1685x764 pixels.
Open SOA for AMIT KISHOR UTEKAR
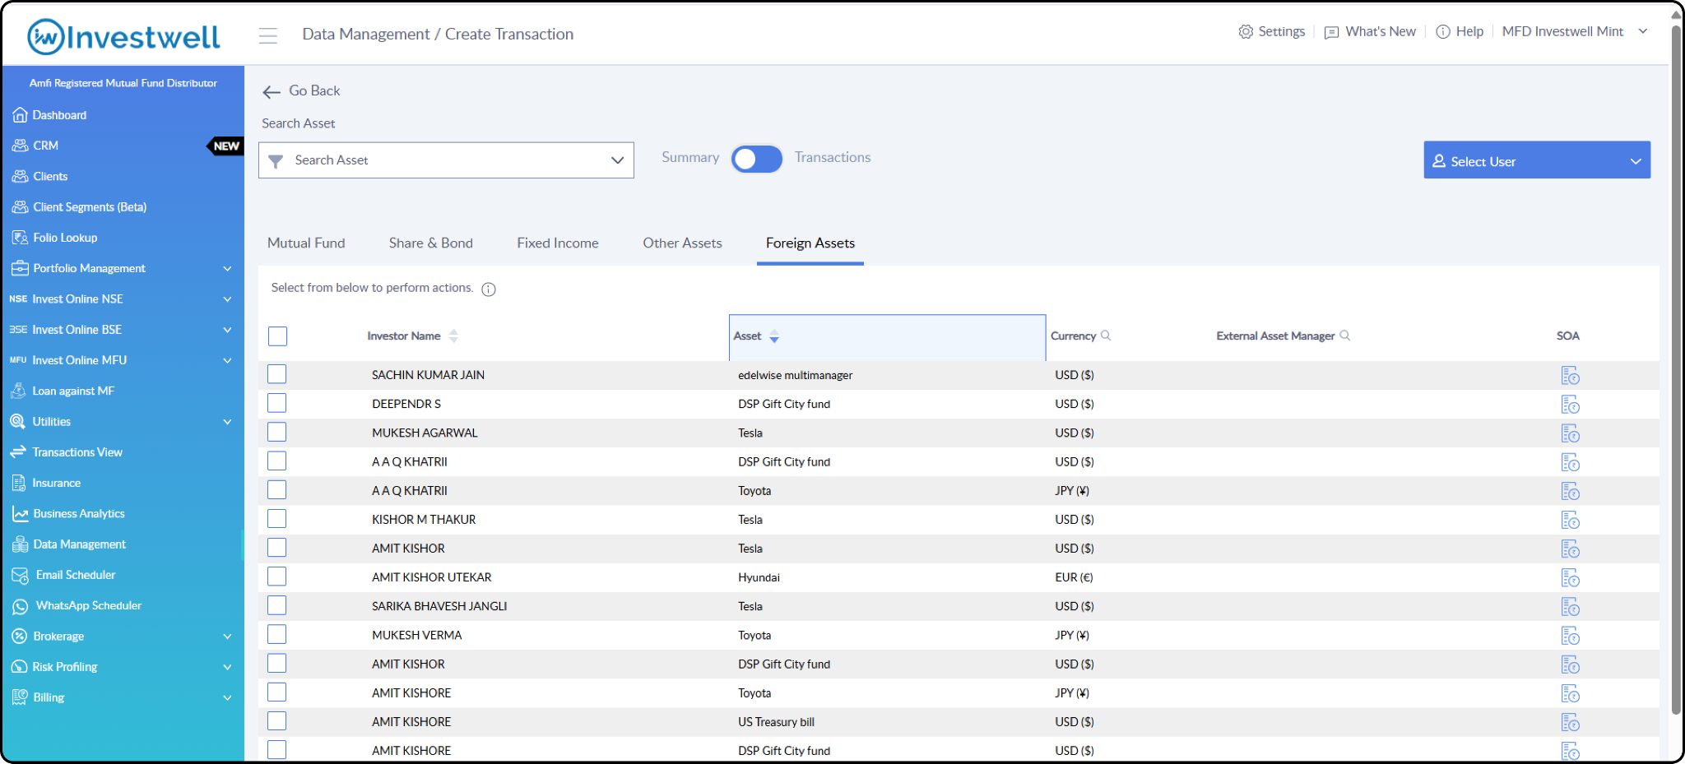(x=1570, y=578)
